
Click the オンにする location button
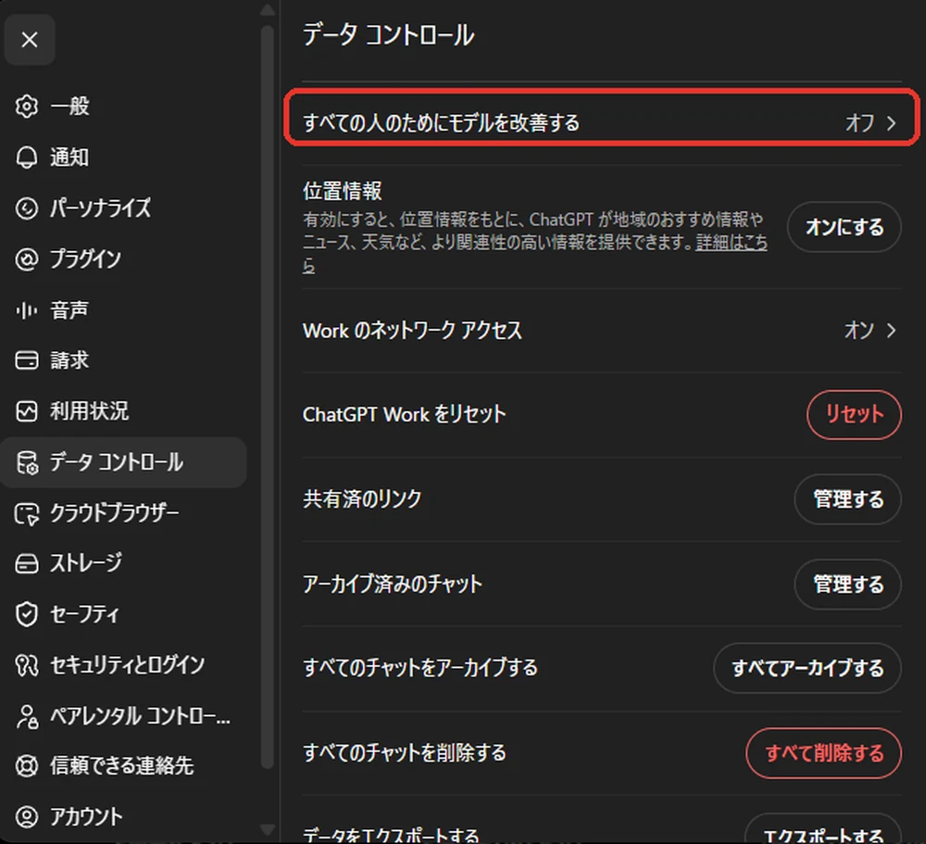[845, 227]
